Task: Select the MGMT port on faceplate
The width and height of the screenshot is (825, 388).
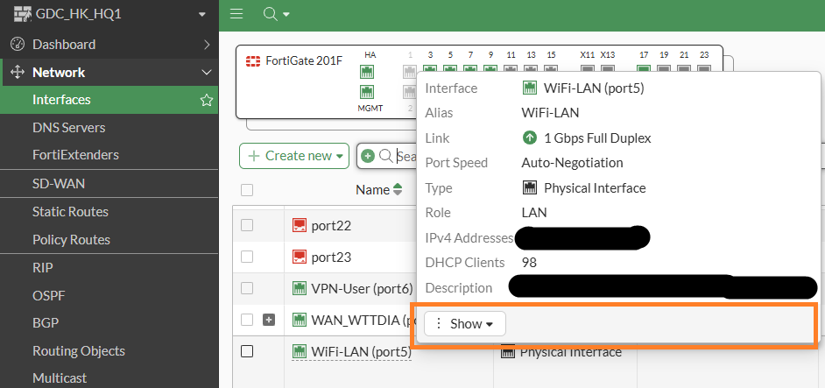Action: click(367, 92)
